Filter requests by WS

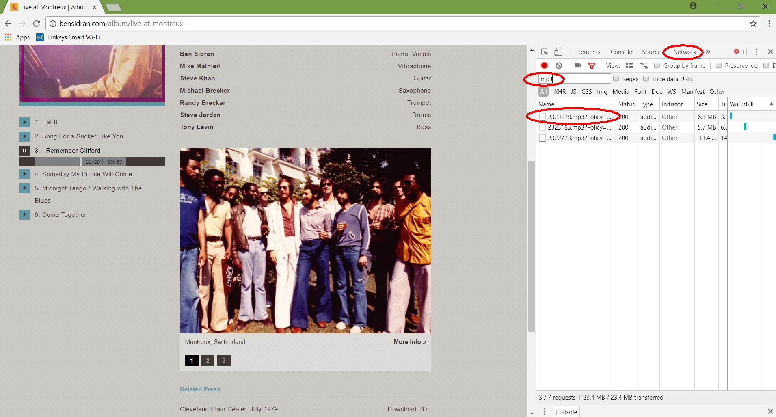[x=672, y=92]
